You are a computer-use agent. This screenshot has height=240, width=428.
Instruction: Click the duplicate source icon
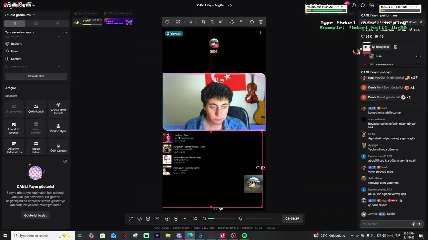(x=212, y=22)
